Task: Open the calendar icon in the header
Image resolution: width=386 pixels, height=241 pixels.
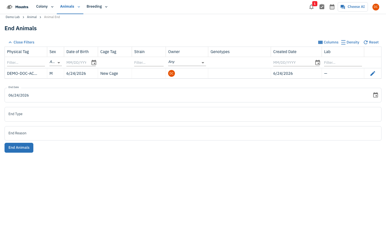Action: click(x=332, y=7)
